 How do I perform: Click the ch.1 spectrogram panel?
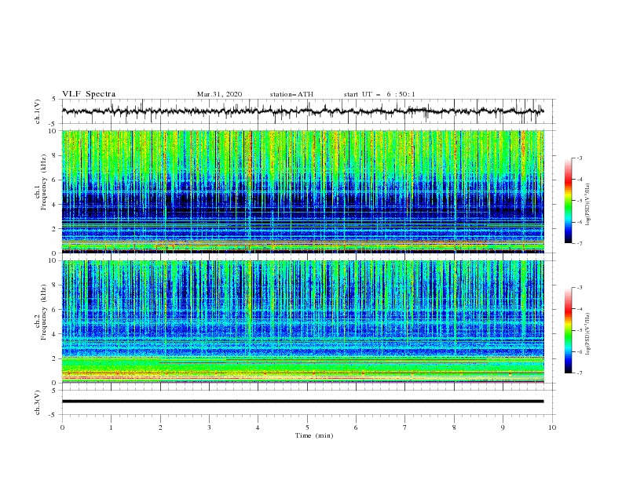pos(302,191)
